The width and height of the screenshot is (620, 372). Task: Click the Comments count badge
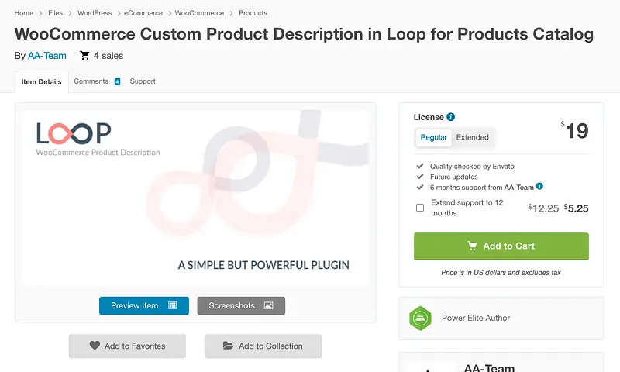pyautogui.click(x=117, y=81)
